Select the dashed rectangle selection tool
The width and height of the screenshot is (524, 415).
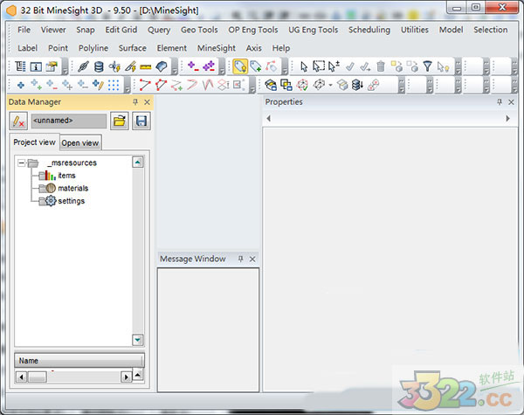(319, 66)
